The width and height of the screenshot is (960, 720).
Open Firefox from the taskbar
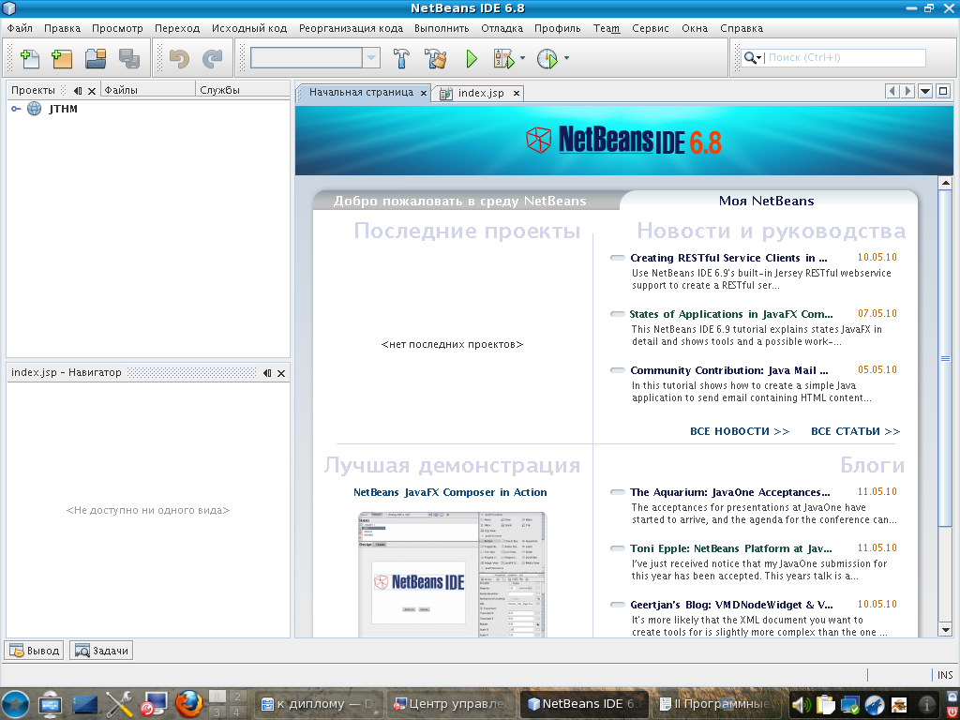tap(188, 703)
